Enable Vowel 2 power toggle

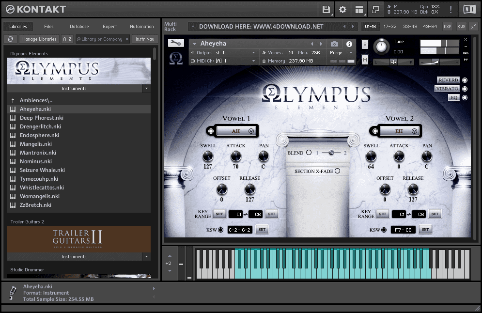[375, 131]
